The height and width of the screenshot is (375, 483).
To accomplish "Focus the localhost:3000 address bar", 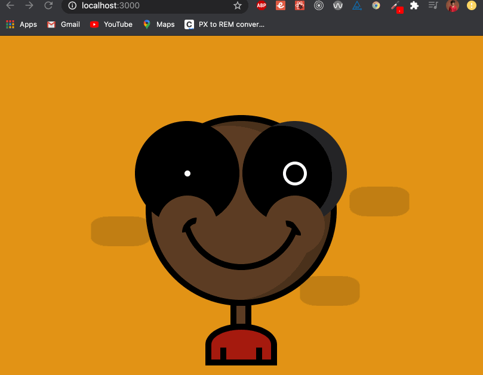I will point(155,5).
